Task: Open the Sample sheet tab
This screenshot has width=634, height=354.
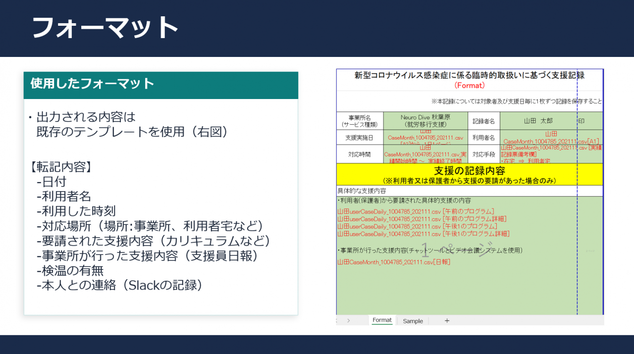Action: (413, 321)
